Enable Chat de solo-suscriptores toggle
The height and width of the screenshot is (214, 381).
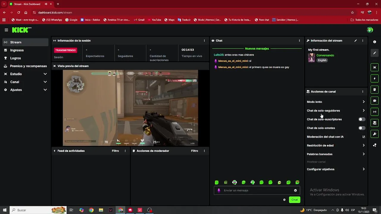(362, 119)
